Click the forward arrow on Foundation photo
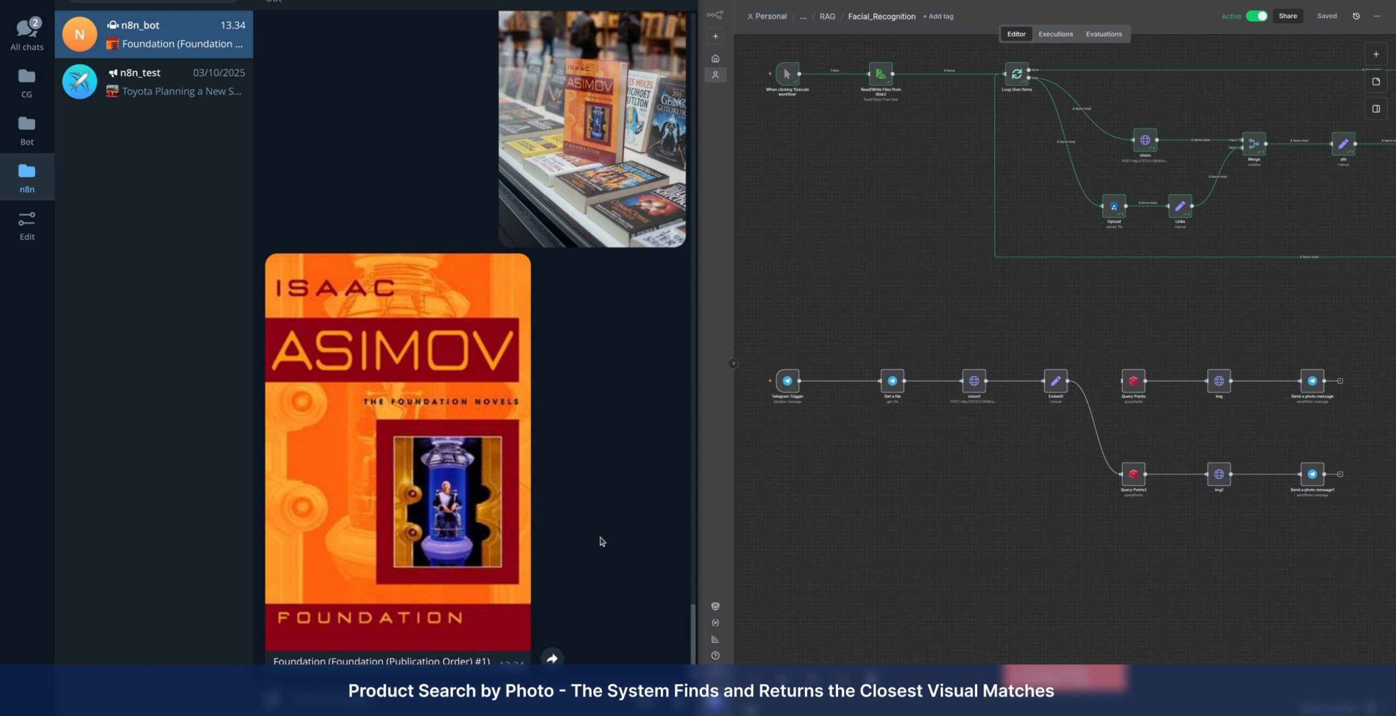The image size is (1396, 716). 552,658
